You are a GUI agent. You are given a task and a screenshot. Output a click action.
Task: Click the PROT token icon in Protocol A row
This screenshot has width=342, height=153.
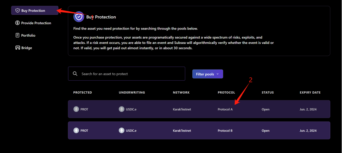[x=76, y=109]
